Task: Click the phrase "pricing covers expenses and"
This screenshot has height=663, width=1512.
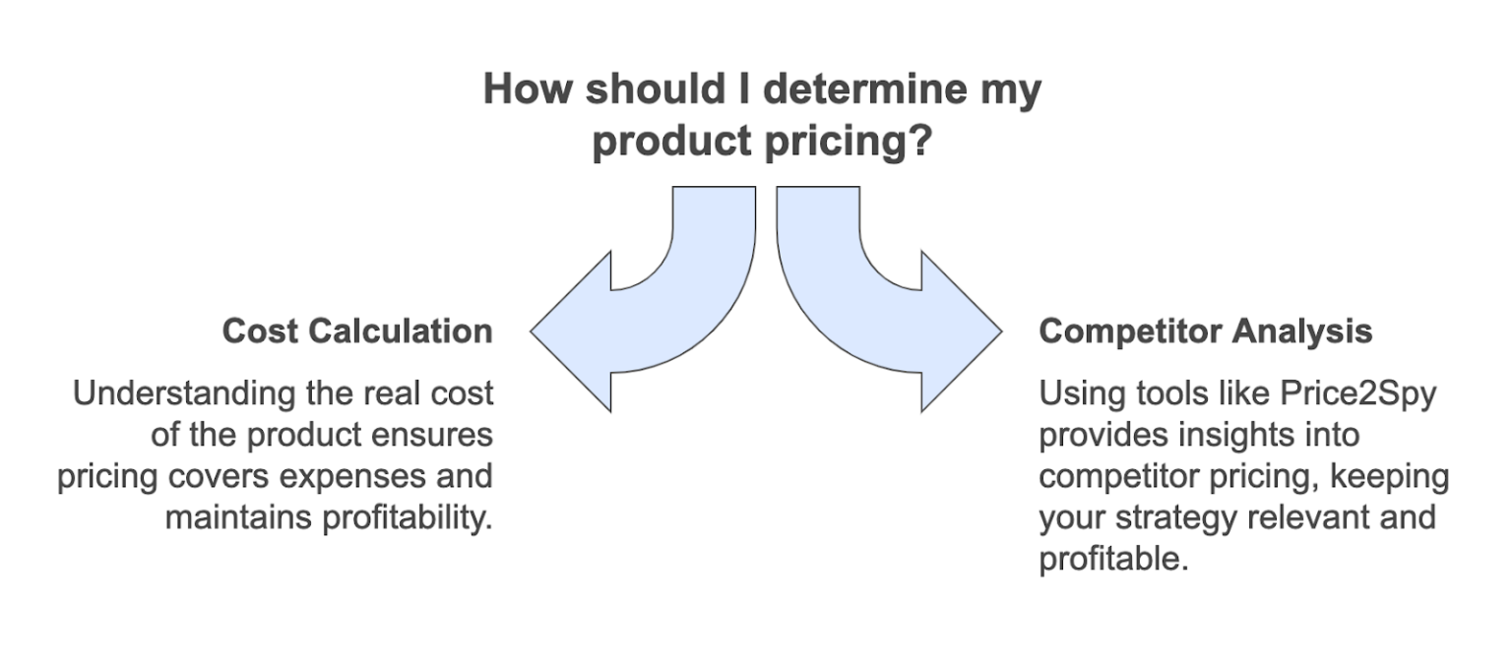Action: (275, 475)
